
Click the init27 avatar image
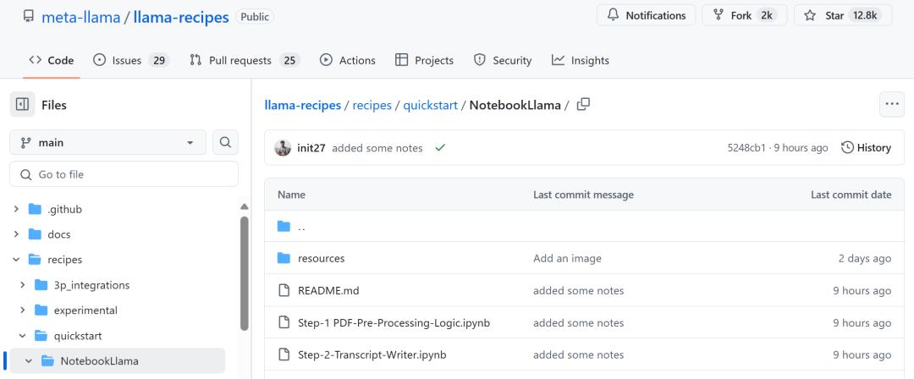(283, 148)
